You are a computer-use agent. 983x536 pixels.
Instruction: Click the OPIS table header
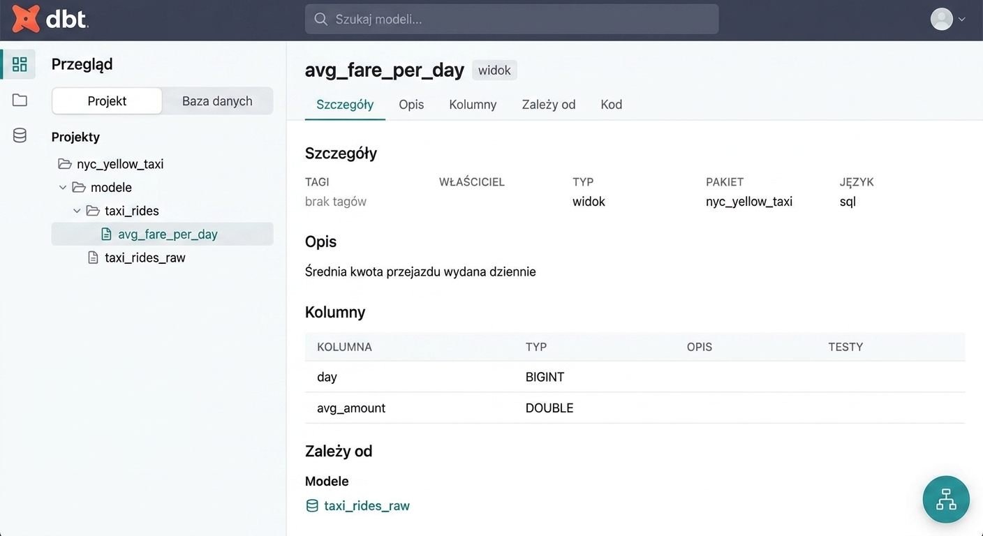pyautogui.click(x=700, y=347)
